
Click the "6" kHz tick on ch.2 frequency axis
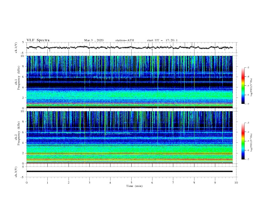(x=24, y=132)
